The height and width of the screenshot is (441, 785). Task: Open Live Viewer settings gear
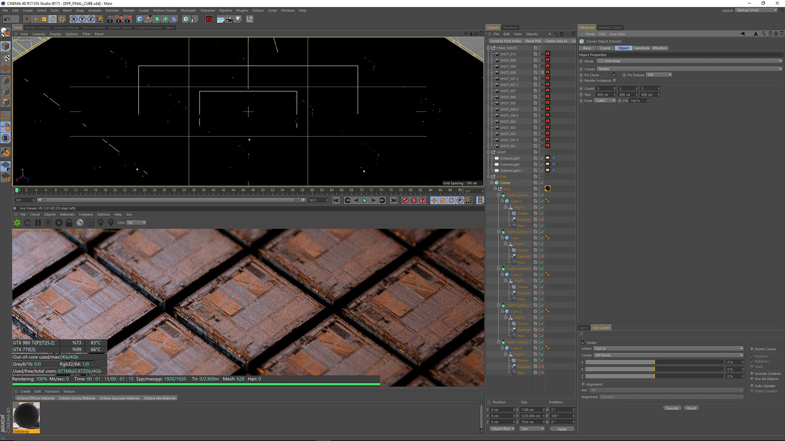(x=59, y=223)
